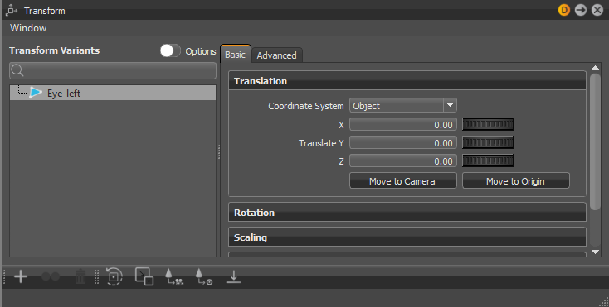The image size is (609, 307).
Task: Click the duplicate variant icon with two circles
Action: (x=51, y=276)
